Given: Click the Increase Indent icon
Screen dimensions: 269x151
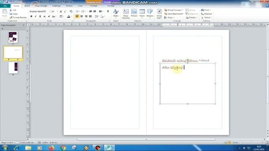Looking at the screenshot, I should (x=95, y=11).
